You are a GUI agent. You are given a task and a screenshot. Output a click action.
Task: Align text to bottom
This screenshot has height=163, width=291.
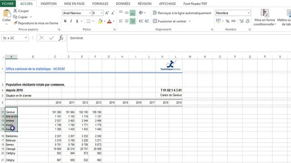click(x=132, y=13)
